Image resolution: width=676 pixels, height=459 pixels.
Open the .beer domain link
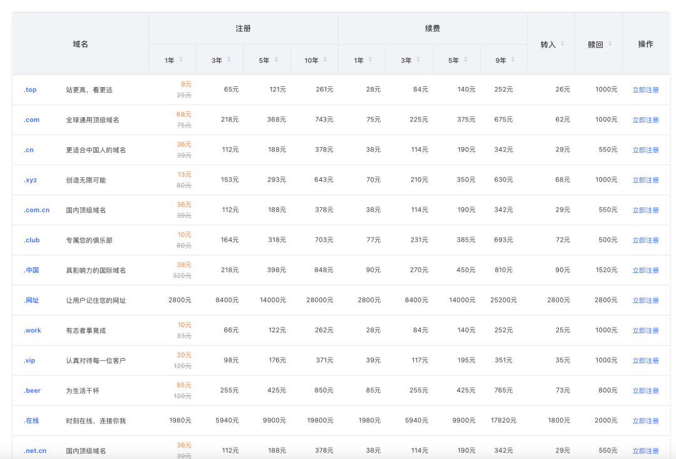pyautogui.click(x=32, y=390)
